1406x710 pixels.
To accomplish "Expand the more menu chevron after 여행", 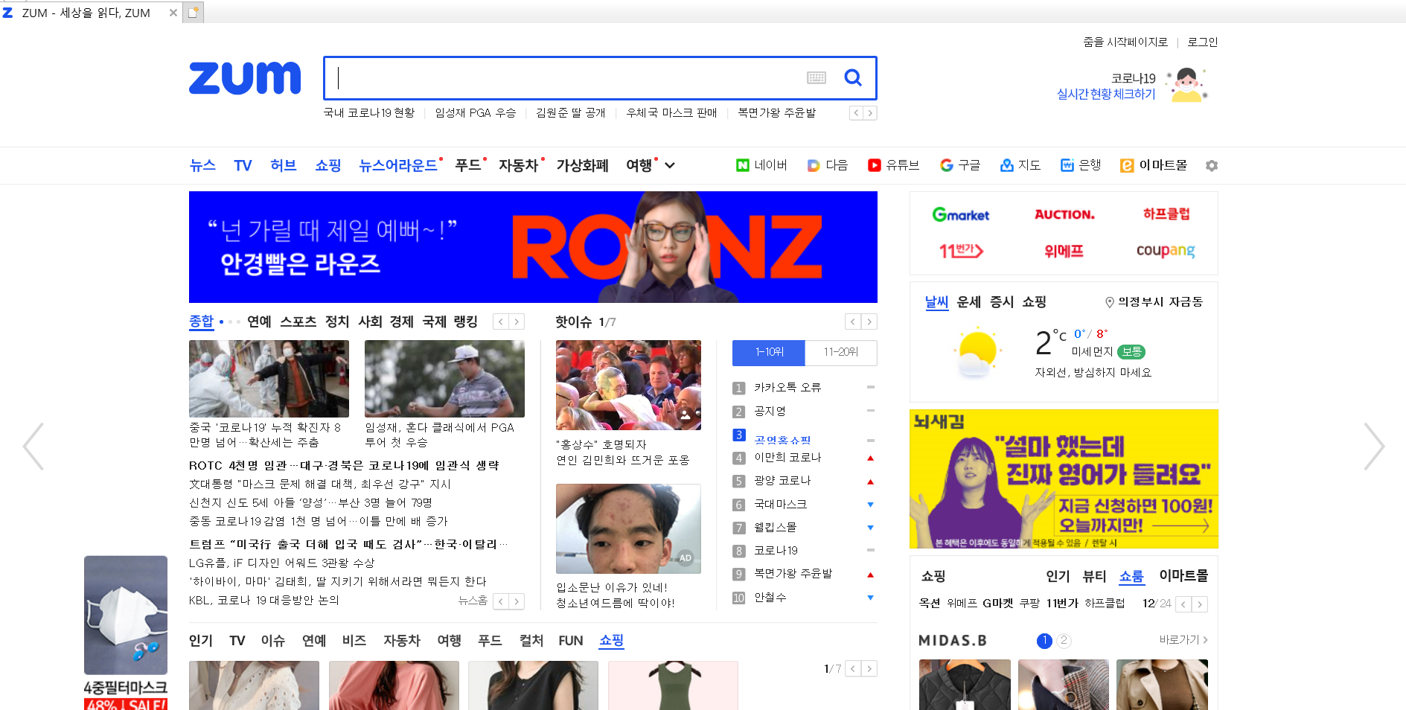I will pos(670,165).
